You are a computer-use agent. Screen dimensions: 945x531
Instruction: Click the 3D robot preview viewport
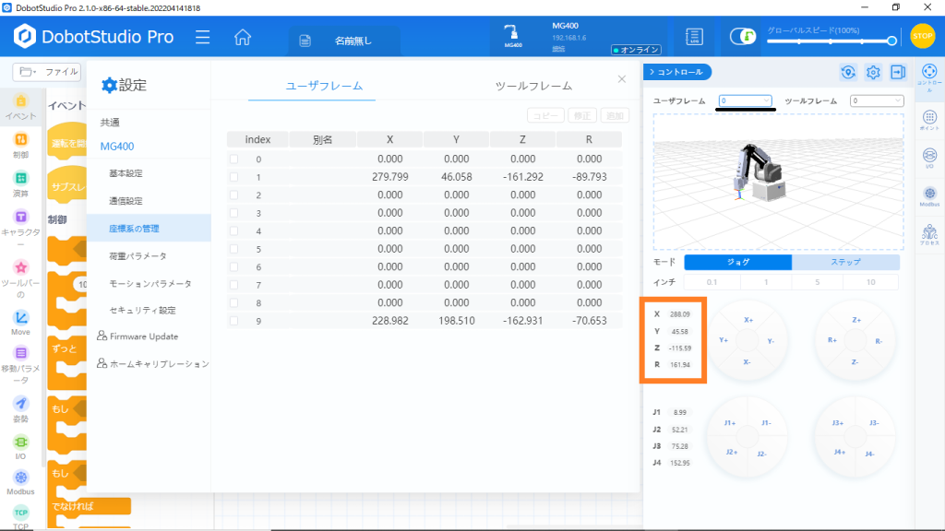coord(778,182)
